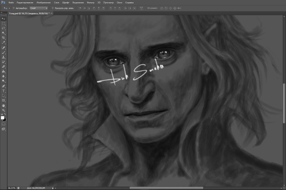
Task: Open the Окно menu
Action: point(119,3)
